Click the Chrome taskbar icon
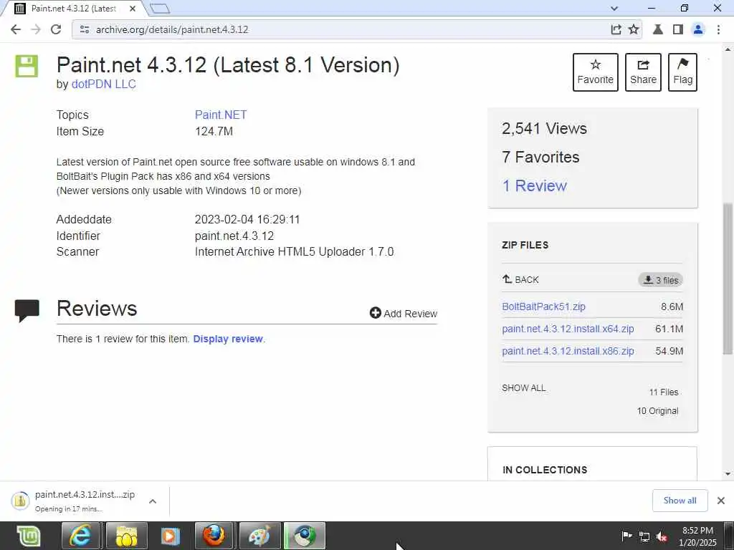The image size is (734, 550). pos(304,536)
